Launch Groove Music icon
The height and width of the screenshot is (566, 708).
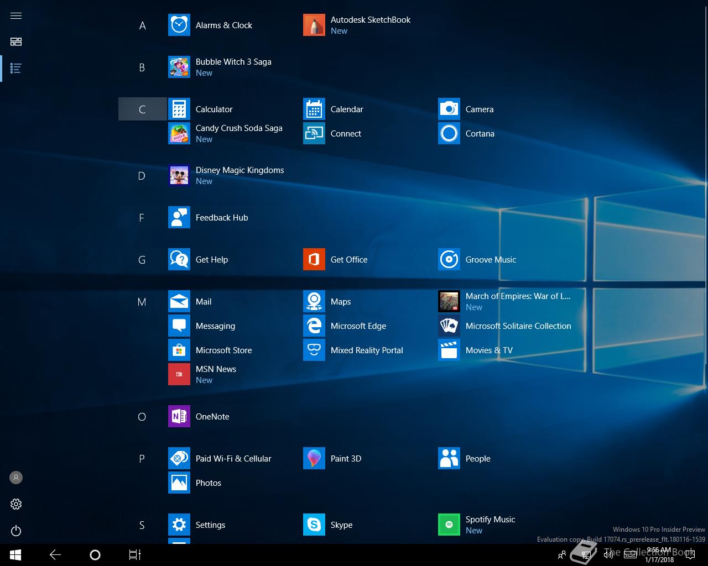[449, 260]
